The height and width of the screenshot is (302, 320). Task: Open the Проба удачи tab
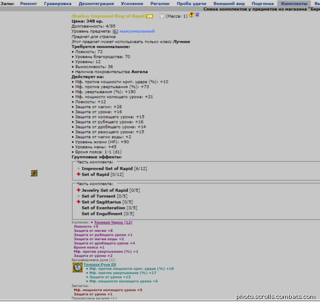tap(191, 4)
